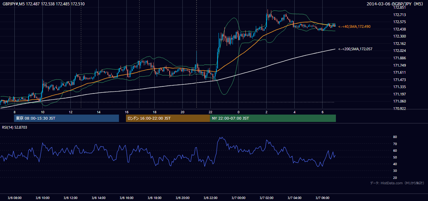Click price axis value 172.024
428x201 pixels.
click(x=400, y=51)
